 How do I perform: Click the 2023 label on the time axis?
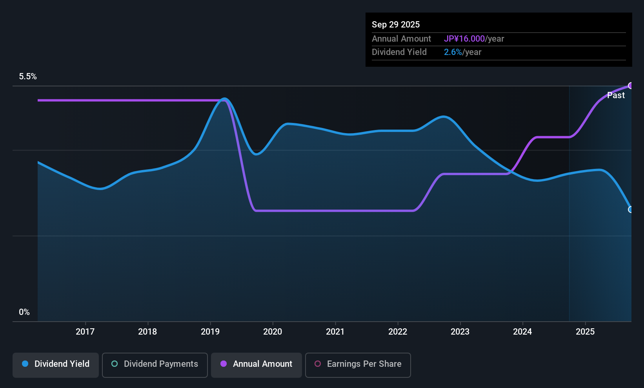460,332
